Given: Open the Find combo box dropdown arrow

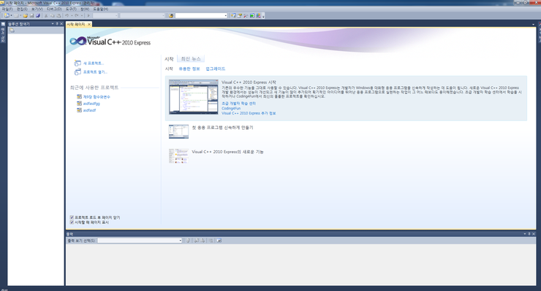Looking at the screenshot, I should click(226, 15).
